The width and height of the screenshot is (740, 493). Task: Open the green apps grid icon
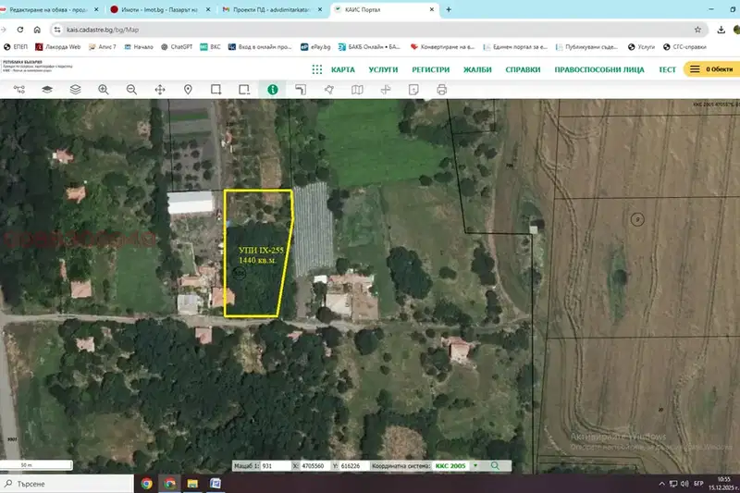click(x=317, y=69)
